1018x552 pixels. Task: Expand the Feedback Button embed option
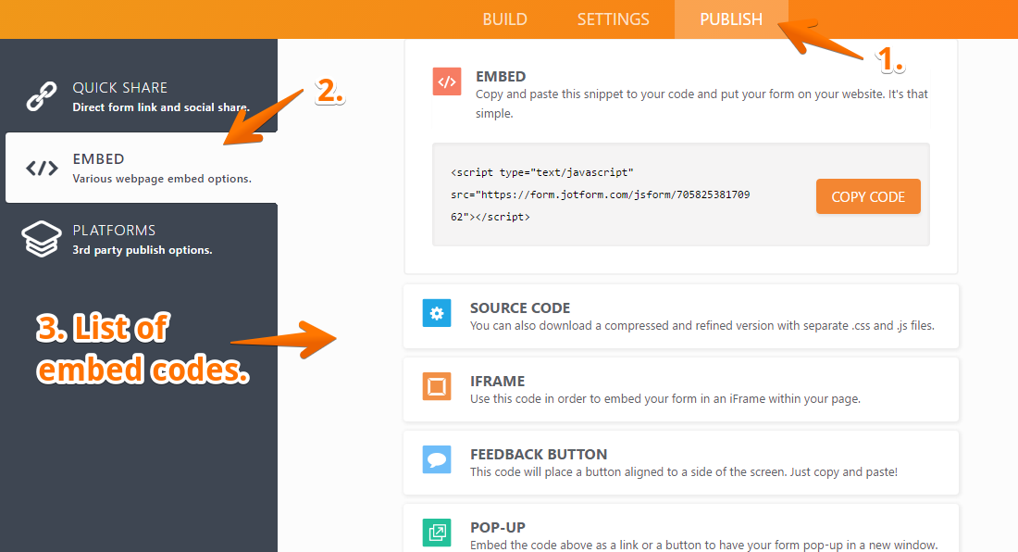pyautogui.click(x=680, y=462)
